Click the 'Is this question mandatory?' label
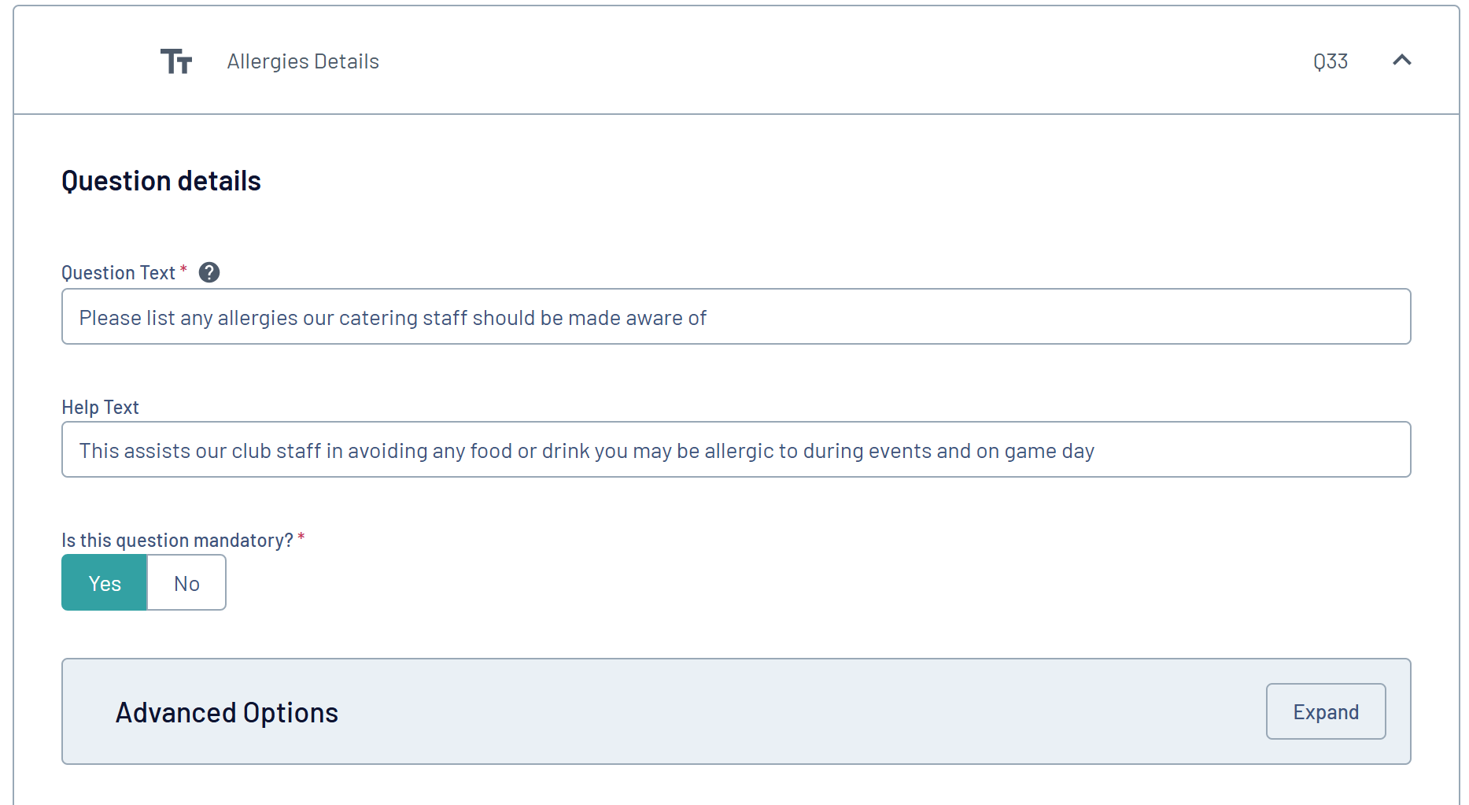 tap(177, 541)
